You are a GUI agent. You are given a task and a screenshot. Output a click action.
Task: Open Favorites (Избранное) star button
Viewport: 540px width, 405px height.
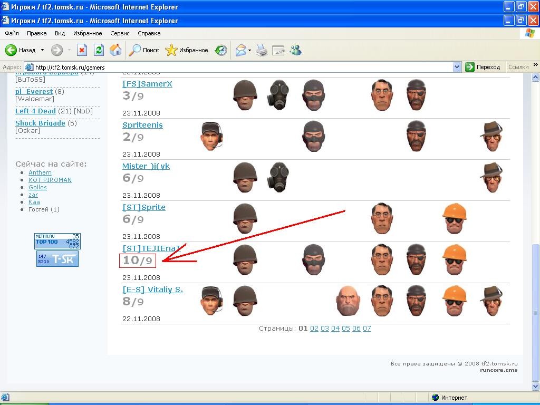186,50
